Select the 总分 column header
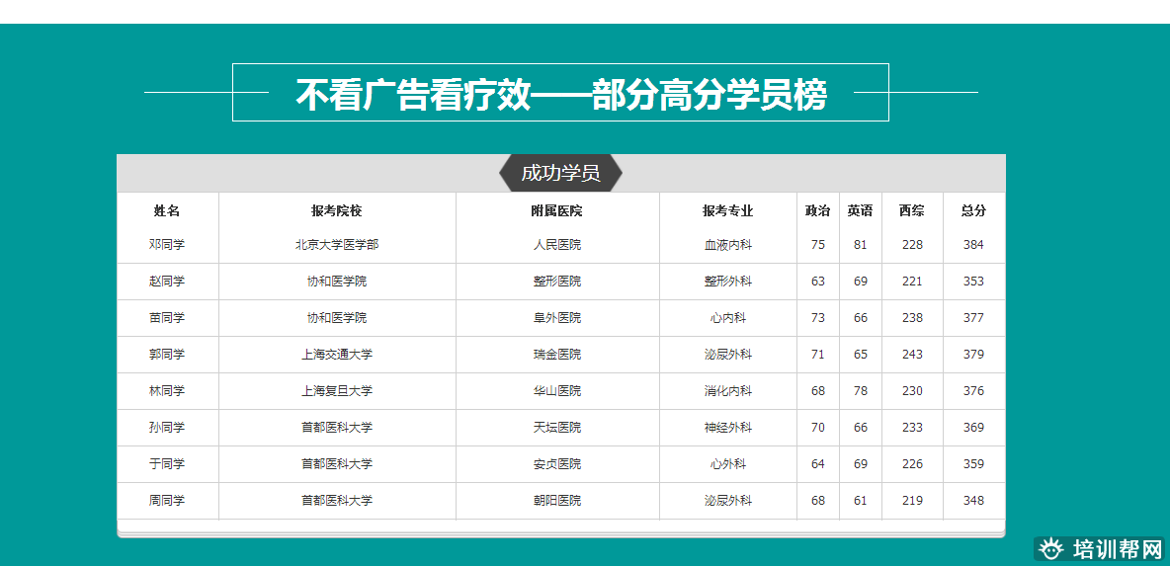The height and width of the screenshot is (566, 1170). click(973, 210)
